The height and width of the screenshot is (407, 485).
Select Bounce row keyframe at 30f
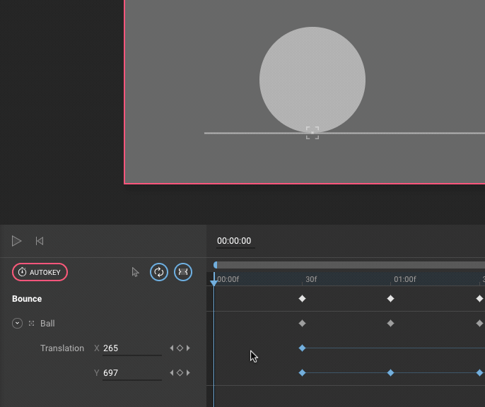[302, 298]
